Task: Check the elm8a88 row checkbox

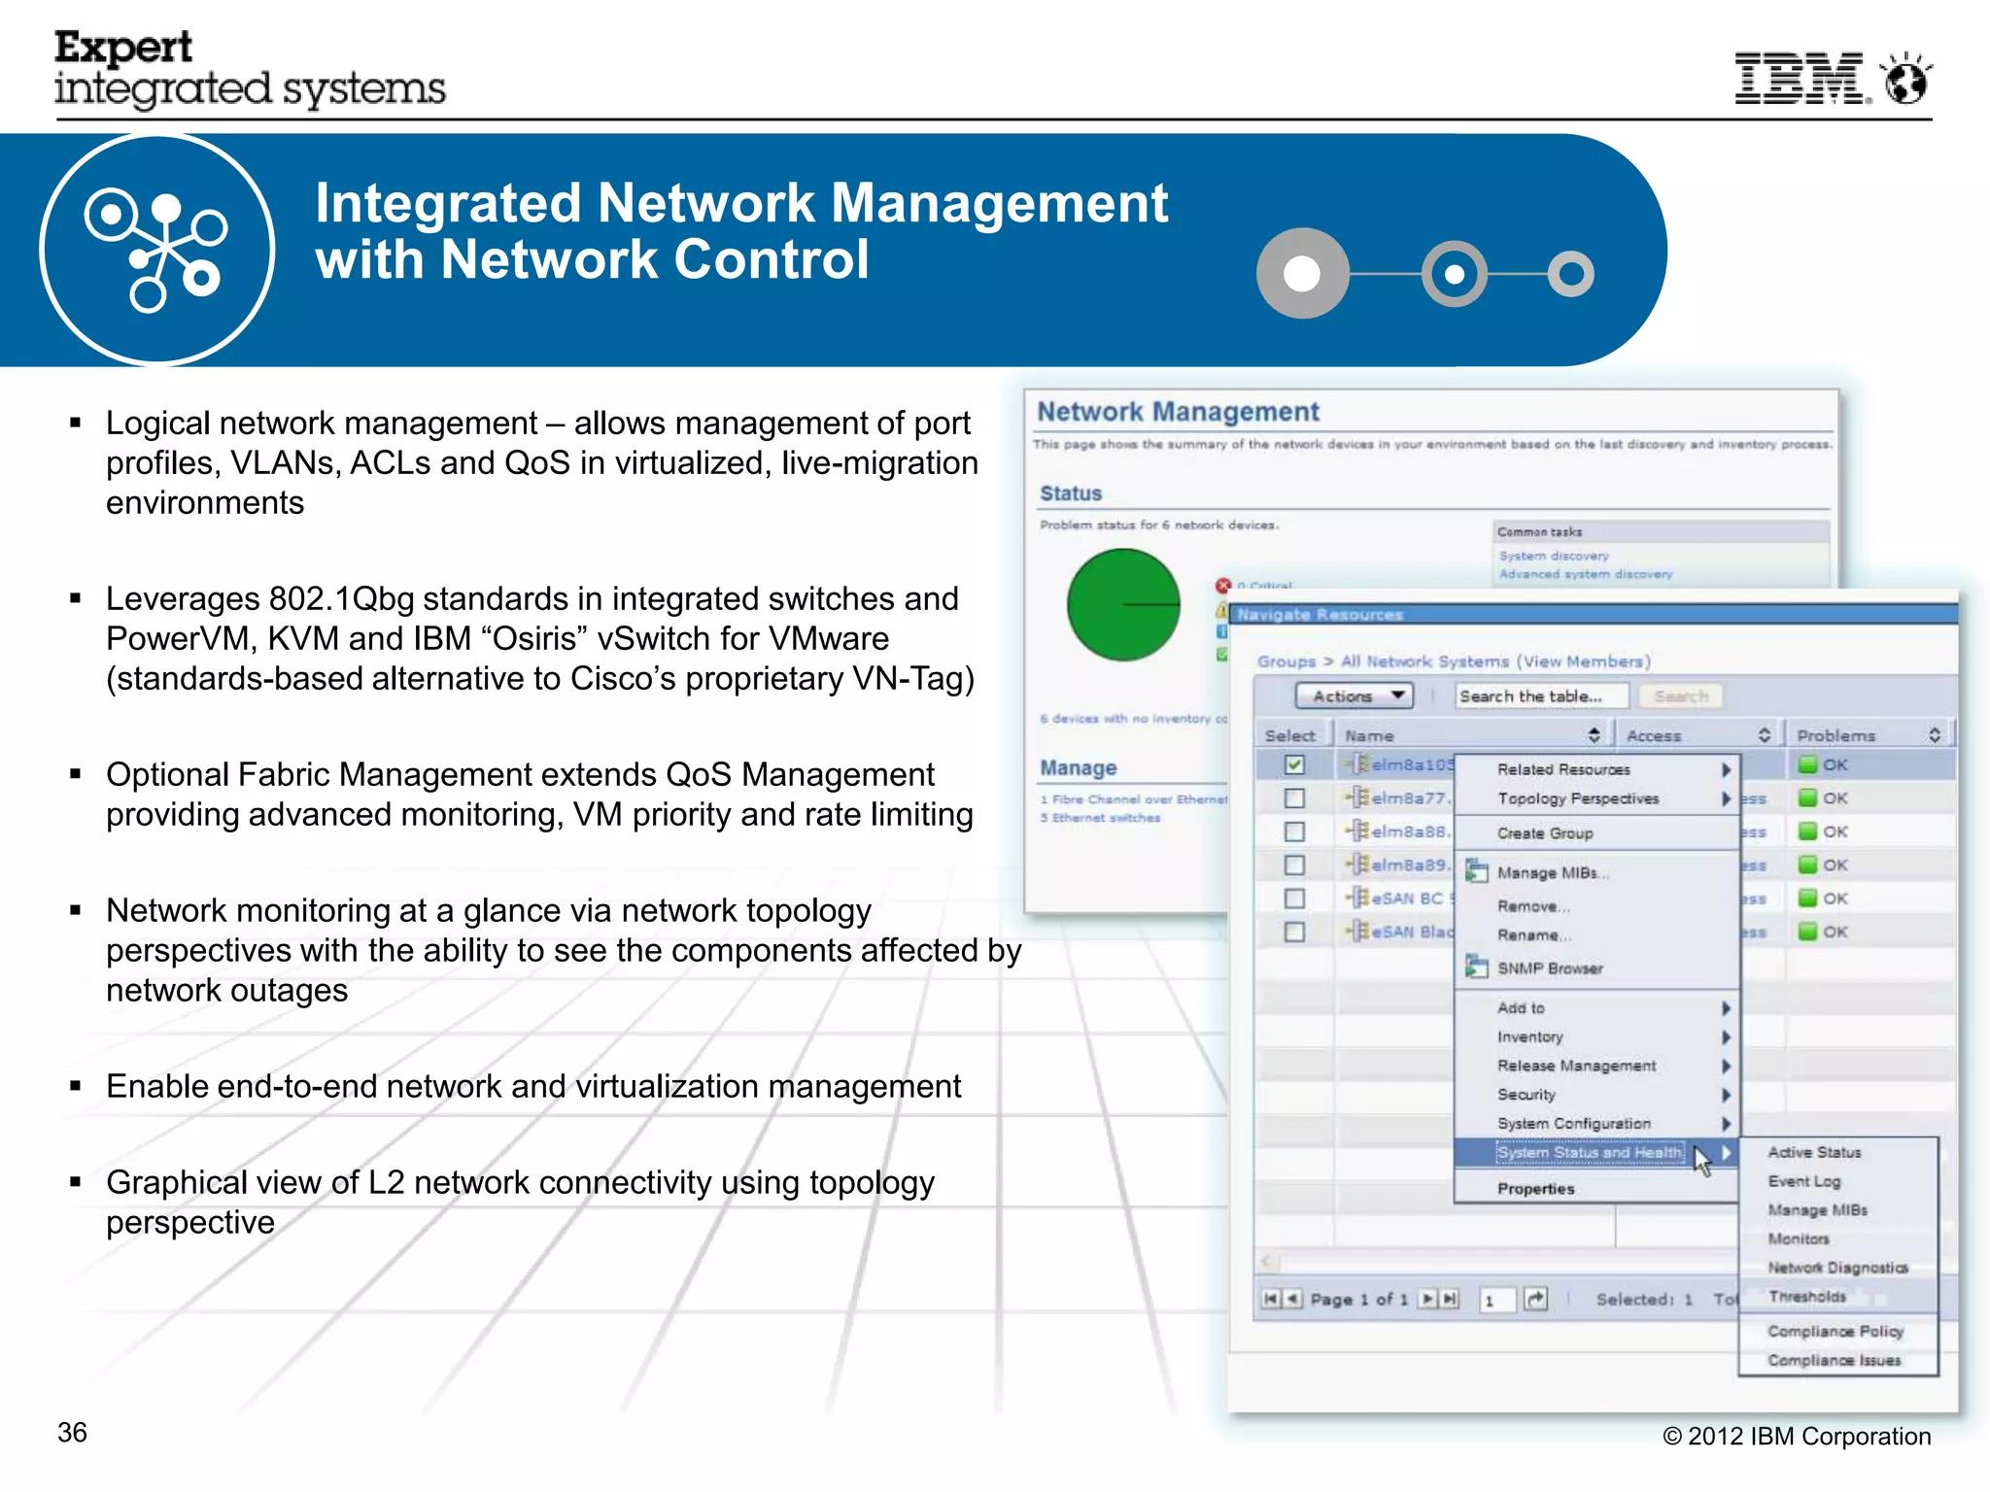Action: click(1294, 831)
